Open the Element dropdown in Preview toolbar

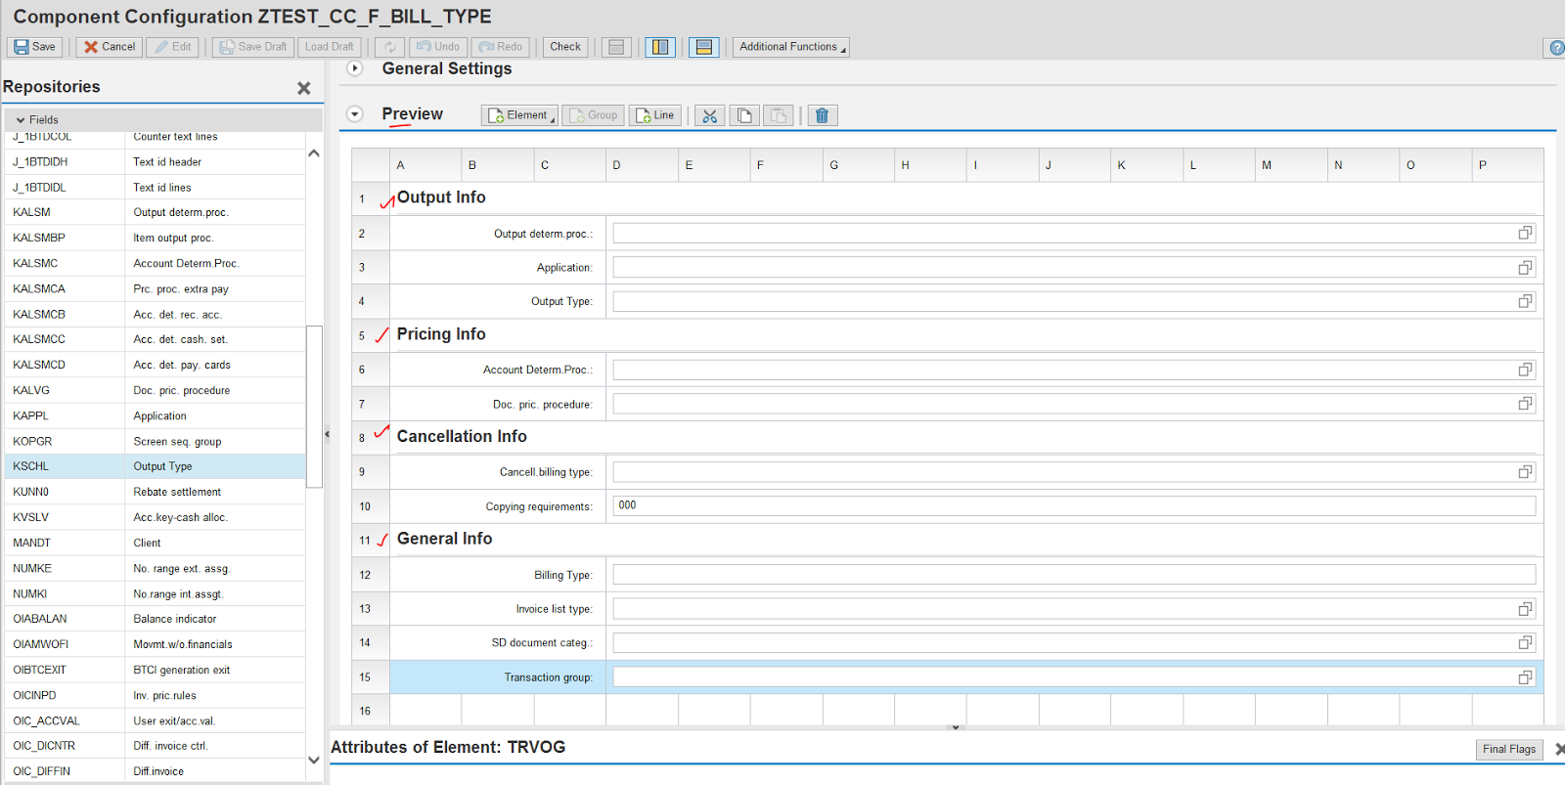[519, 115]
